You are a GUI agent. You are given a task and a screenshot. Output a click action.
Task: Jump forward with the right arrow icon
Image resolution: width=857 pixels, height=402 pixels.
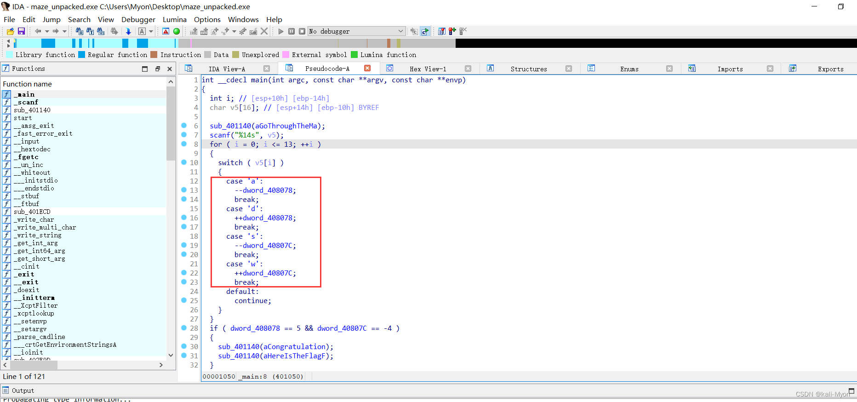[56, 31]
